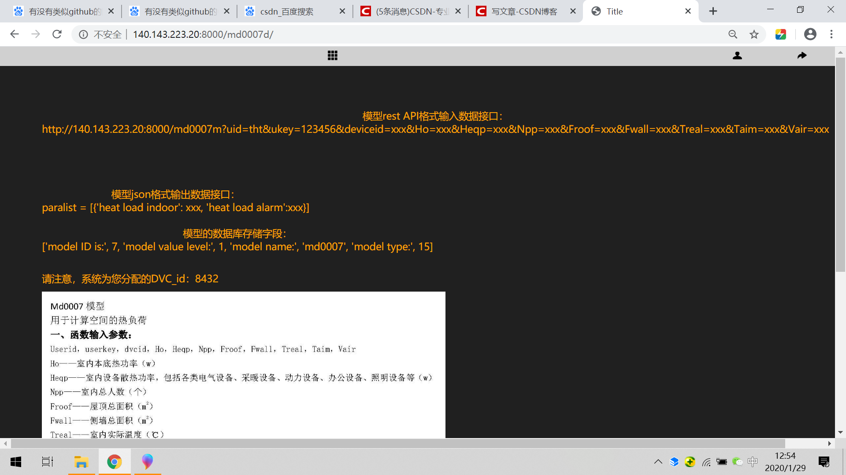The image size is (846, 475).
Task: Click the vertical scrollbar down arrow
Action: [x=840, y=432]
